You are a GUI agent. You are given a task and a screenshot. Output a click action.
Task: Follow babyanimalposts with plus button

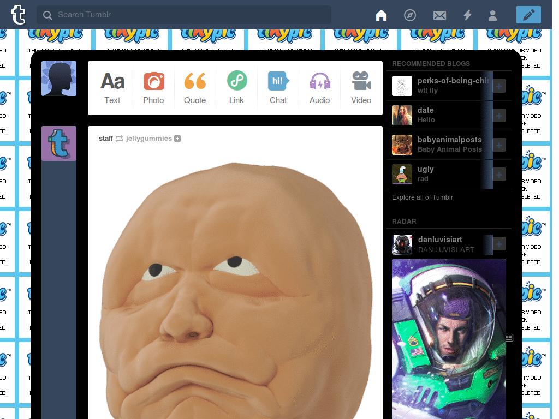(499, 145)
